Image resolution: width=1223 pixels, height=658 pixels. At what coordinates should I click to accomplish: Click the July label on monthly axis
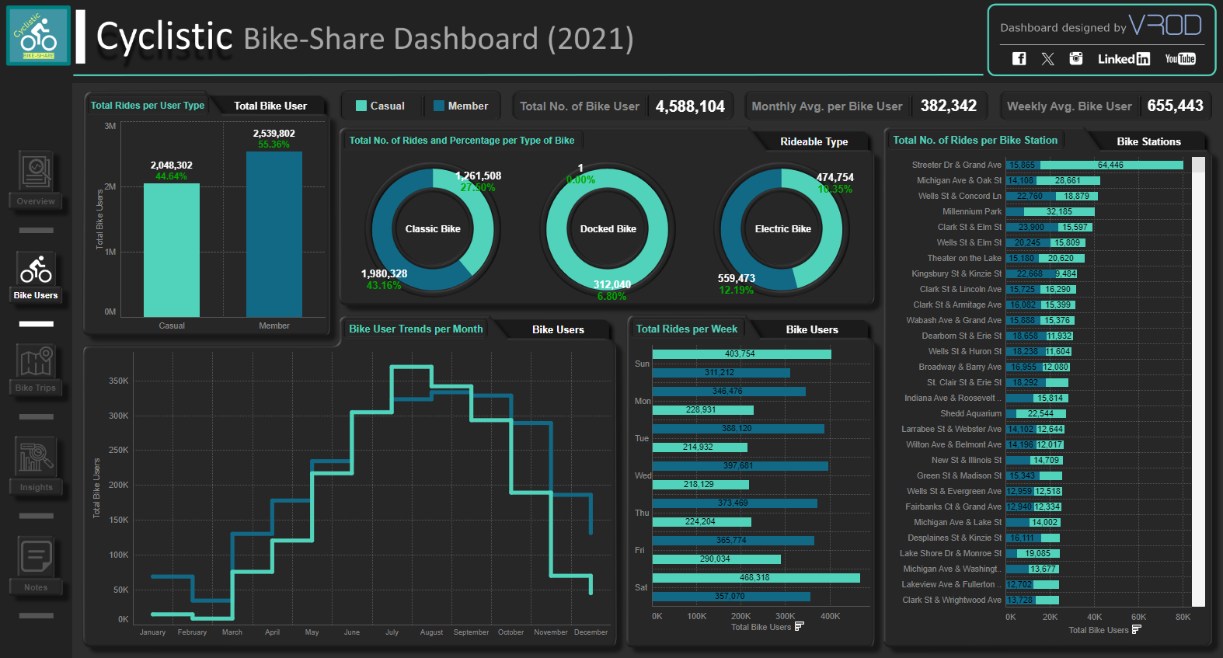pos(392,632)
